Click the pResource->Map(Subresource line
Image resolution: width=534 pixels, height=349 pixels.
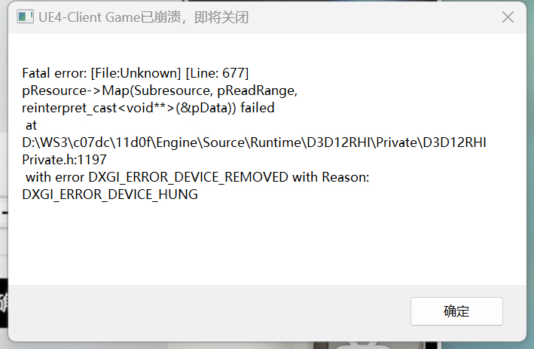[116, 90]
